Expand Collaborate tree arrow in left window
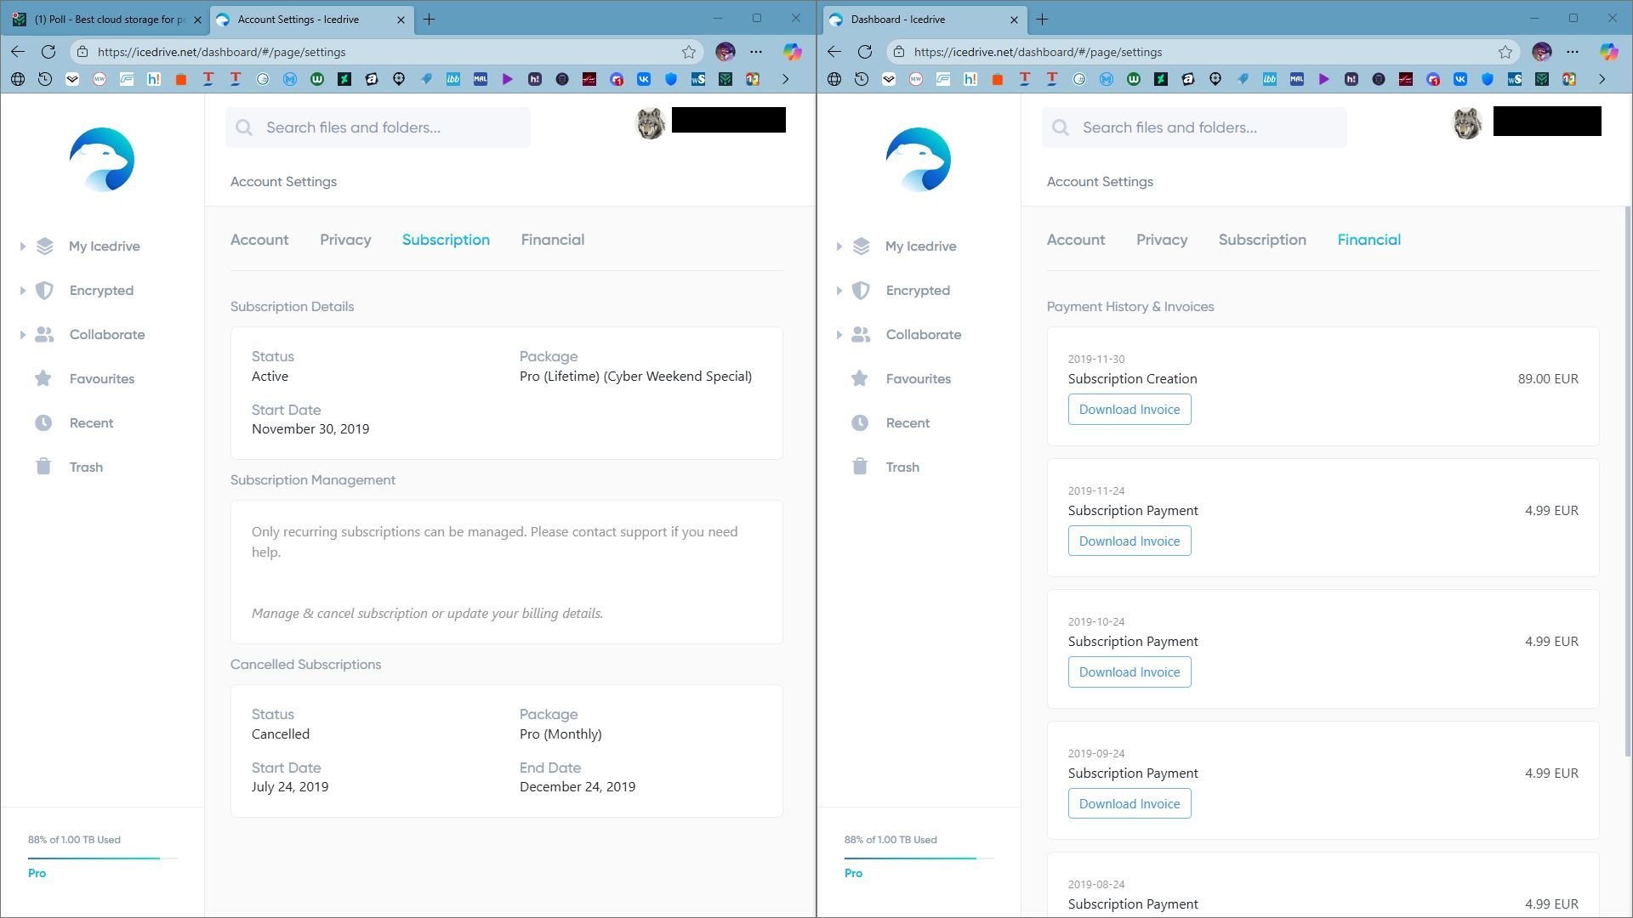 [22, 335]
